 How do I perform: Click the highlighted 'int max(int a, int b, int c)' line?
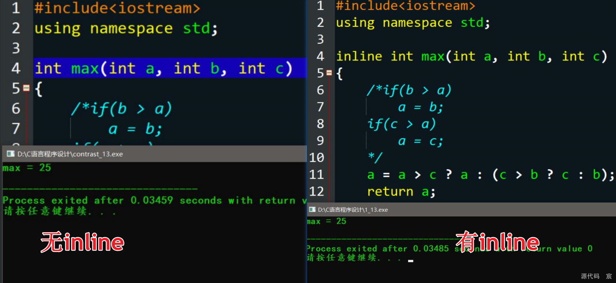pyautogui.click(x=170, y=68)
